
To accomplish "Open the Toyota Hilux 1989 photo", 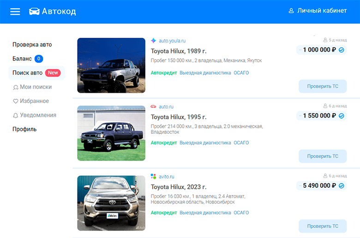I will (x=111, y=65).
